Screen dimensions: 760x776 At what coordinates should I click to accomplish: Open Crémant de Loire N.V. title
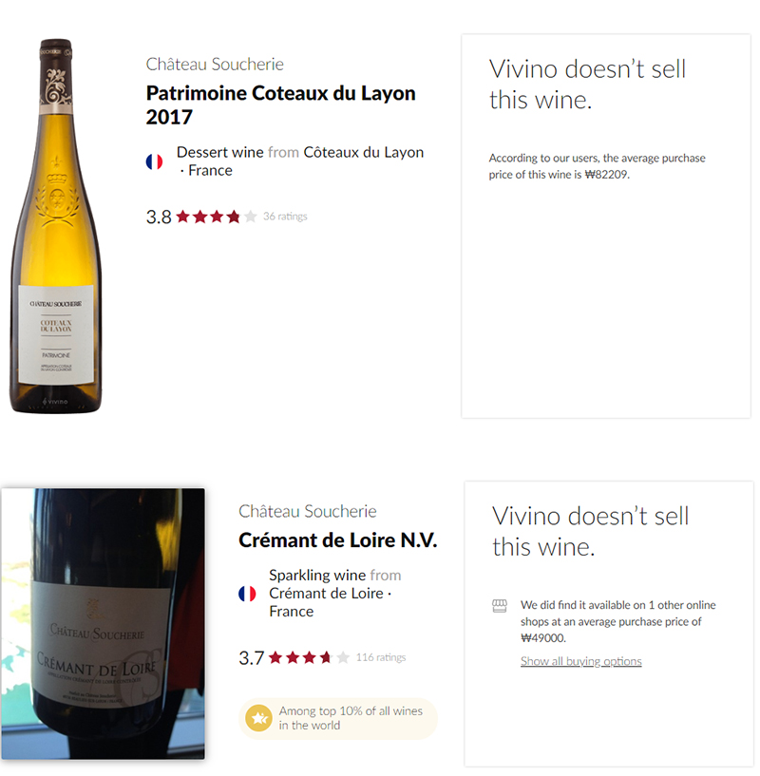[x=337, y=539]
